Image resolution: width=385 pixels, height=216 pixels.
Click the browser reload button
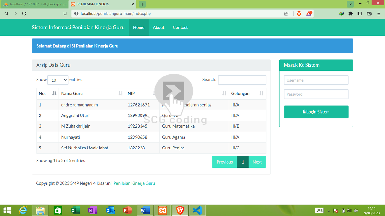(x=24, y=13)
